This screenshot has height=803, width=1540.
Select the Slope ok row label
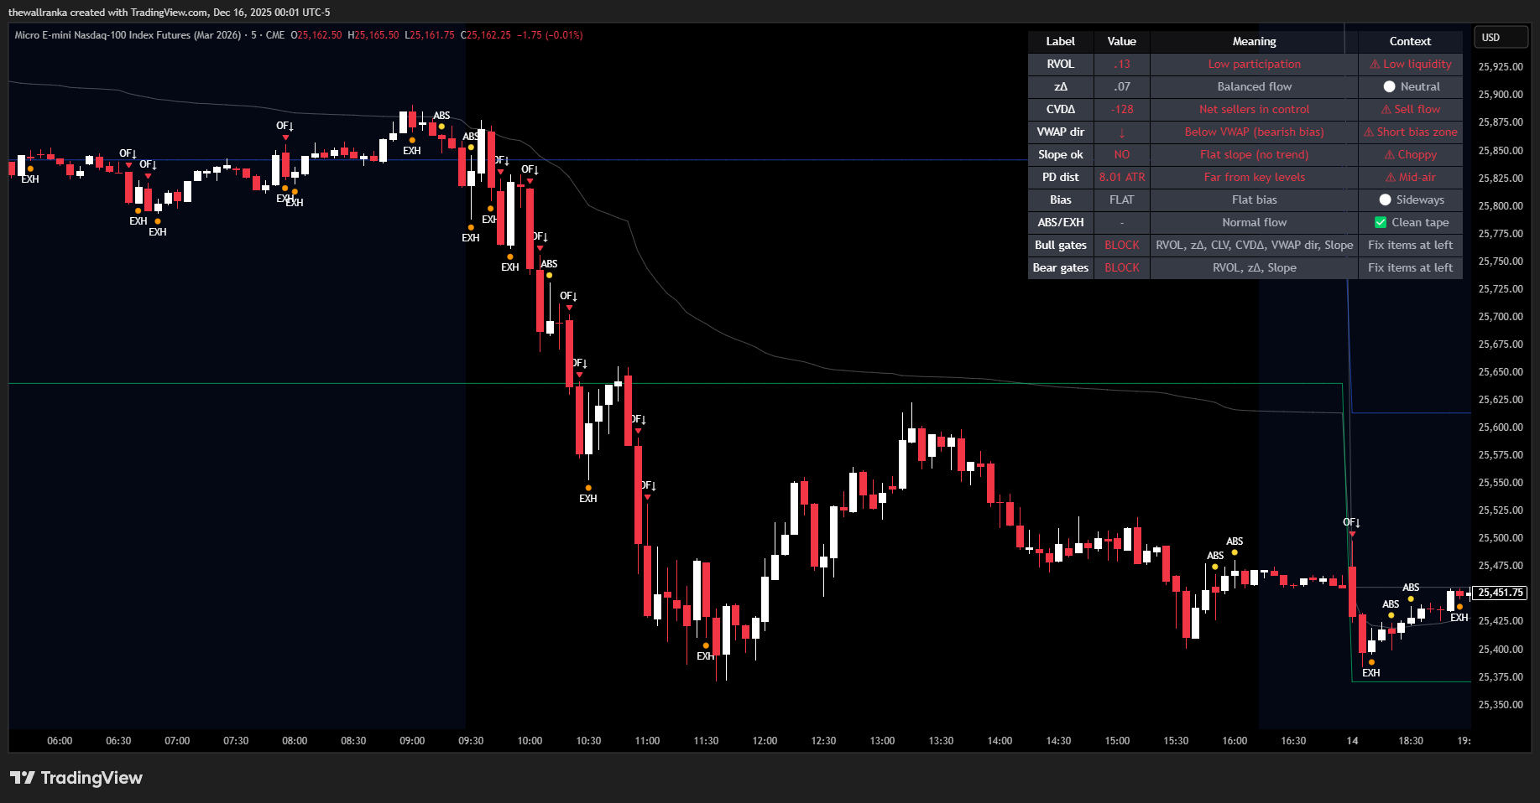click(x=1061, y=154)
